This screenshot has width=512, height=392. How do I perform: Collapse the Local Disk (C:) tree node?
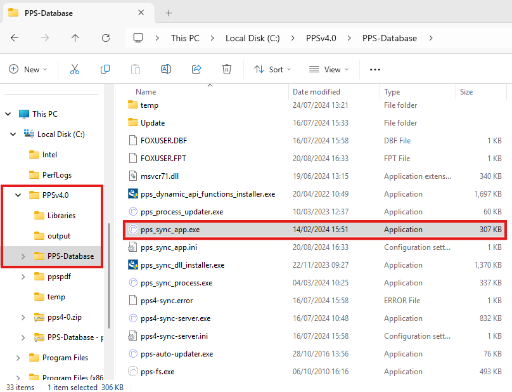[13, 134]
